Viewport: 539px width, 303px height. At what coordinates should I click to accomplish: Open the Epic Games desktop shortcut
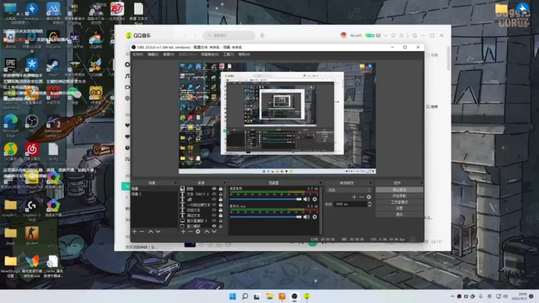(10, 67)
